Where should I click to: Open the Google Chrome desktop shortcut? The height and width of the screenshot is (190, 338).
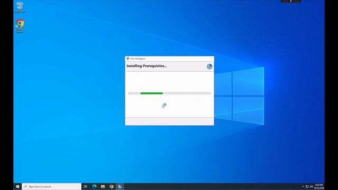pyautogui.click(x=20, y=26)
